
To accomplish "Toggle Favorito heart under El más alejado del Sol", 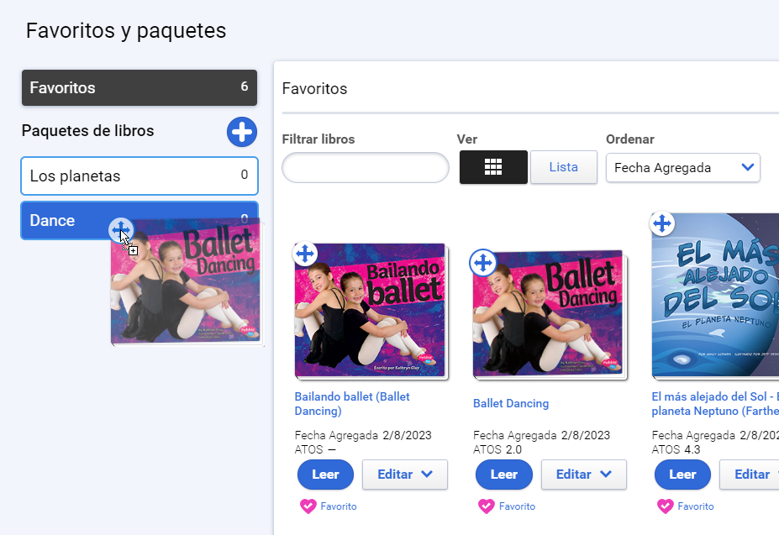I will pyautogui.click(x=666, y=506).
